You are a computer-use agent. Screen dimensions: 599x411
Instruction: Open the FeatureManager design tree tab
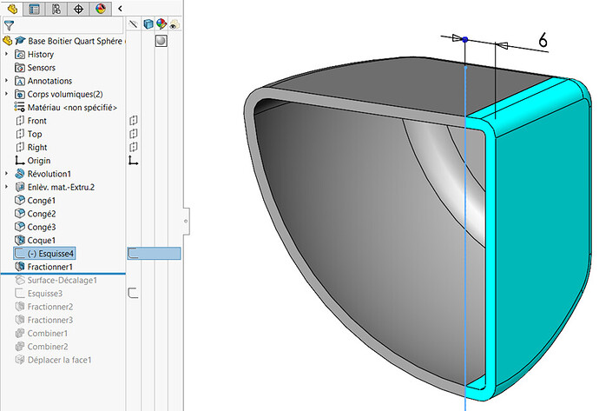click(11, 9)
